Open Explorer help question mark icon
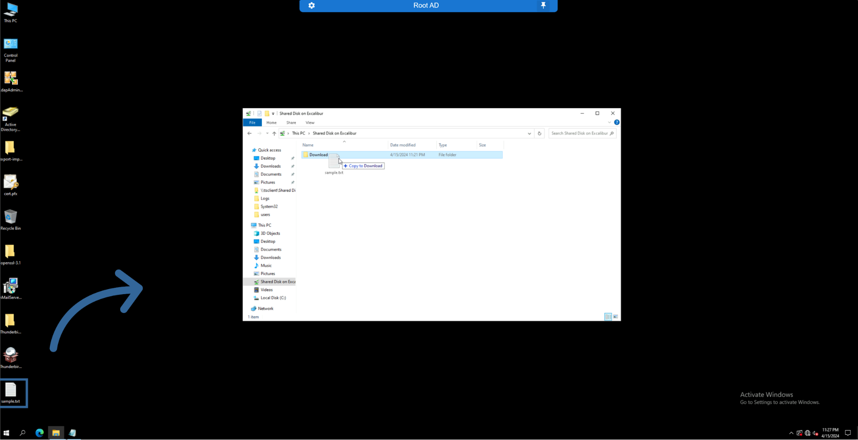 [x=616, y=123]
